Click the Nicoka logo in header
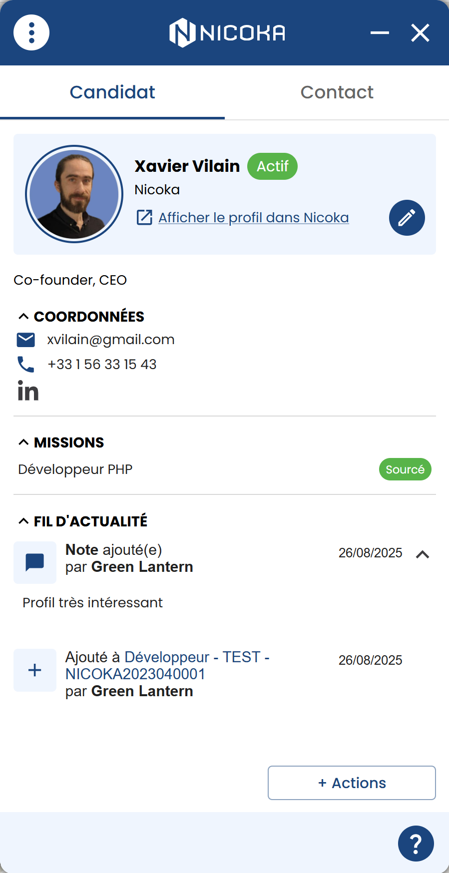The width and height of the screenshot is (449, 873). click(x=227, y=33)
